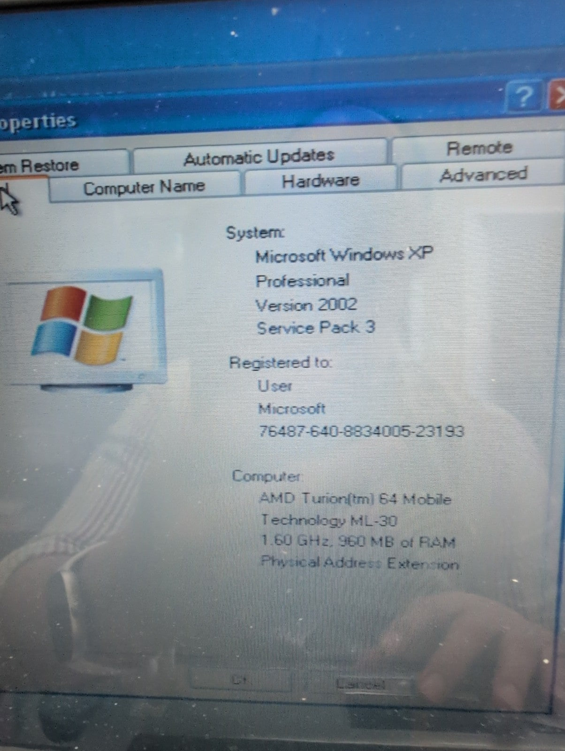565x751 pixels.
Task: Click the 'Service Pack 3' text
Action: [x=316, y=328]
